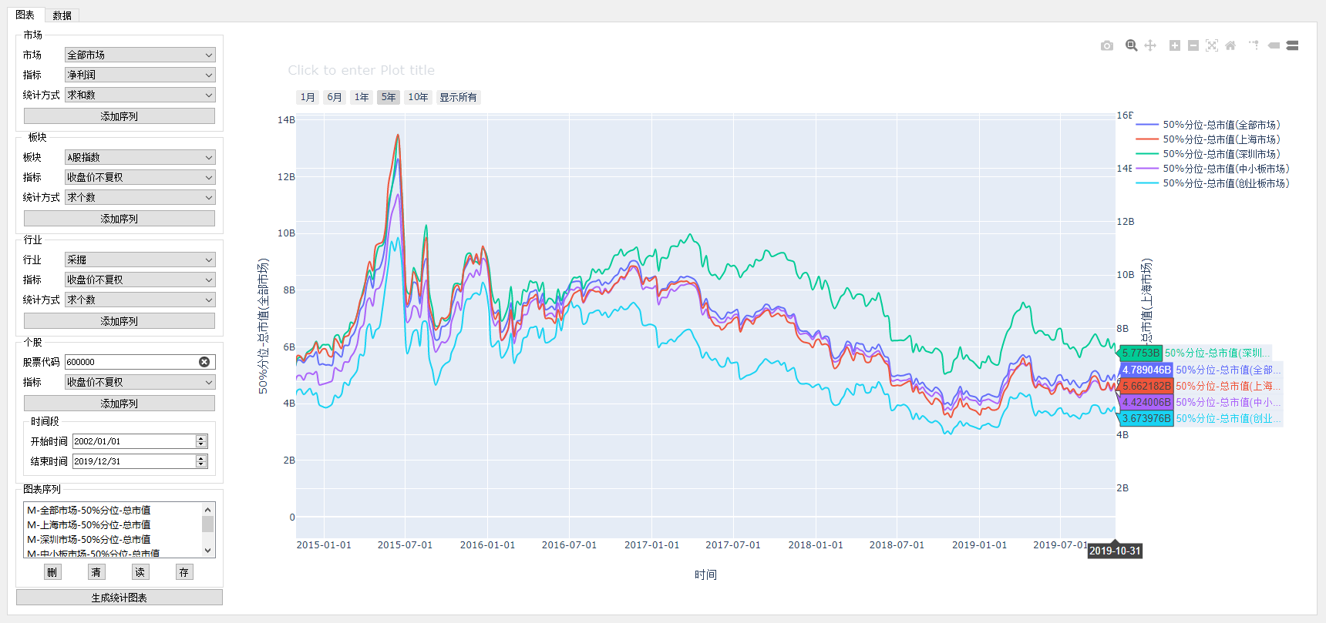The height and width of the screenshot is (623, 1326).
Task: Hide the 50%分位-总市值(深圳市场) legend series
Action: (x=1221, y=154)
